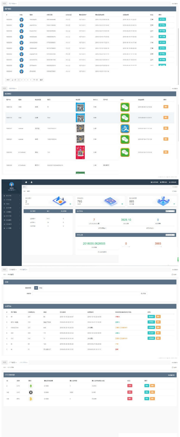Go to page 2 in user list pagination

point(21,80)
